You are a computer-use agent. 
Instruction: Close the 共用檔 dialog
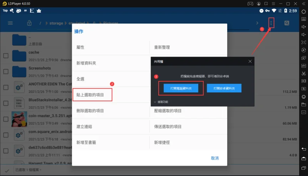tap(250, 62)
